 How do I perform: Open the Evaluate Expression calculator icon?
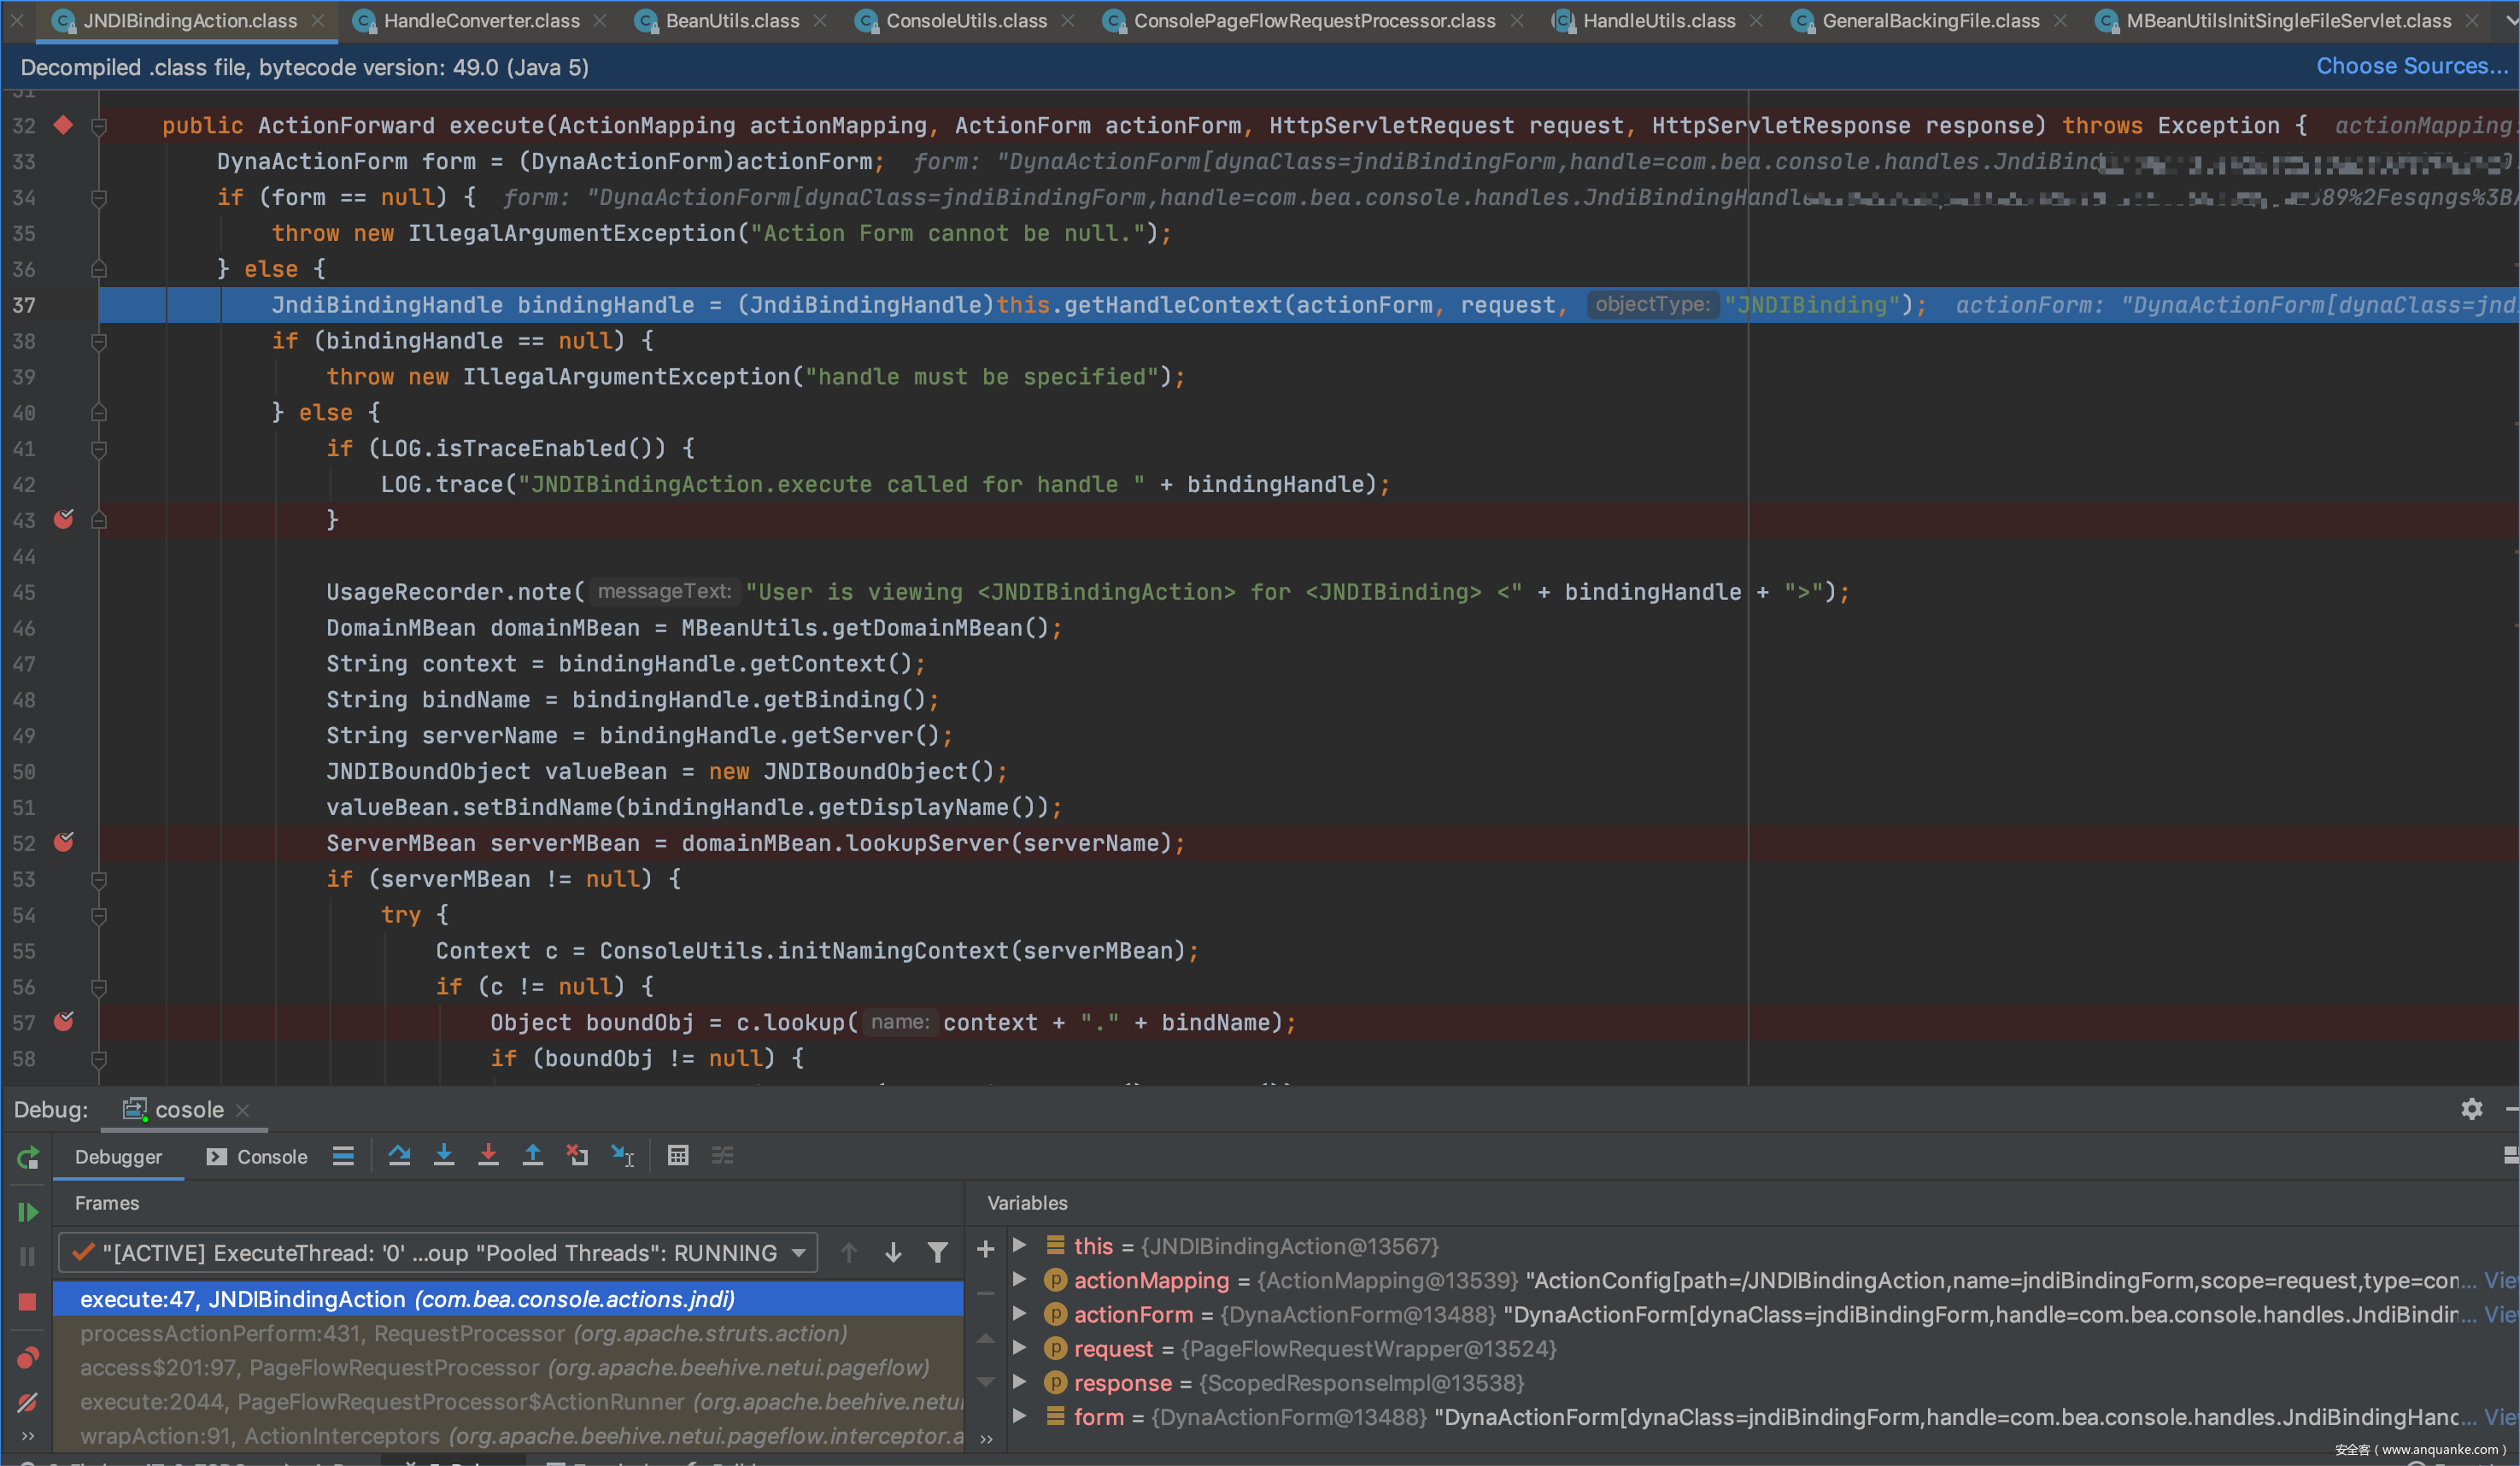677,1156
